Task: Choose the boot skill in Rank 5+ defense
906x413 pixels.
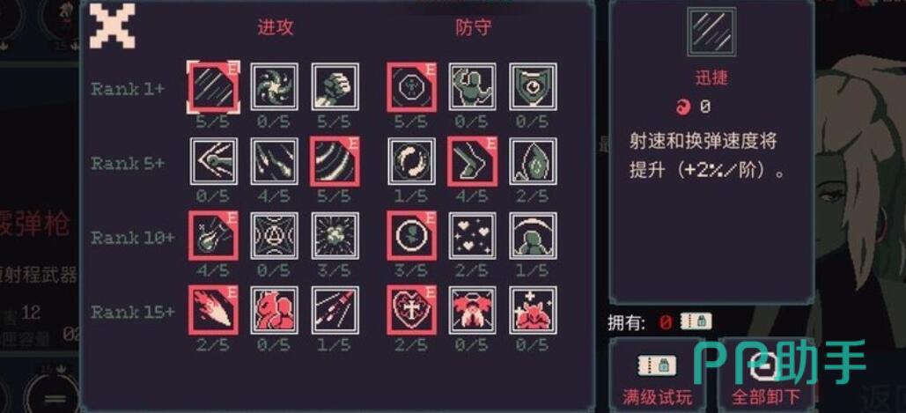Action: point(472,161)
